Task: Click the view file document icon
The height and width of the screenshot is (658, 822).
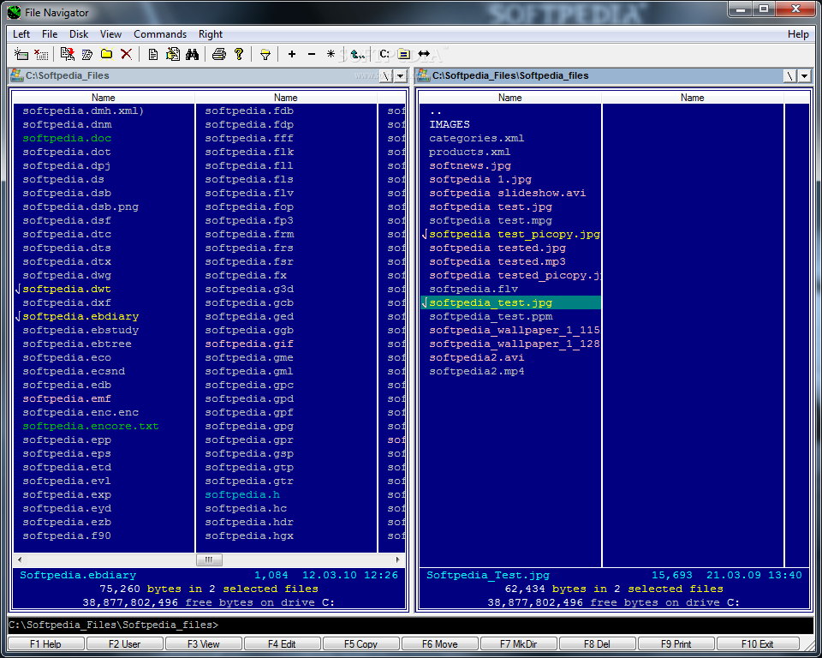Action: coord(153,54)
